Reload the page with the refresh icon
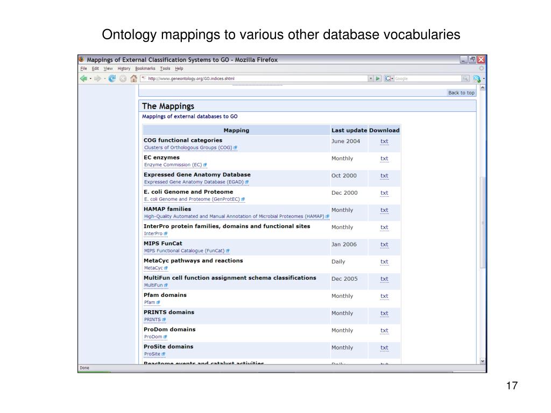 (x=112, y=79)
